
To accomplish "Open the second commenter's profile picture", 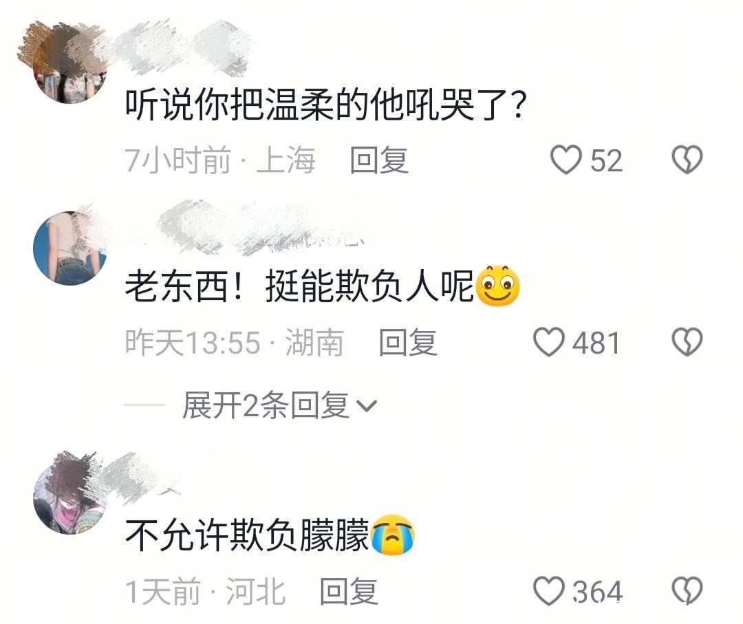I will coord(69,248).
